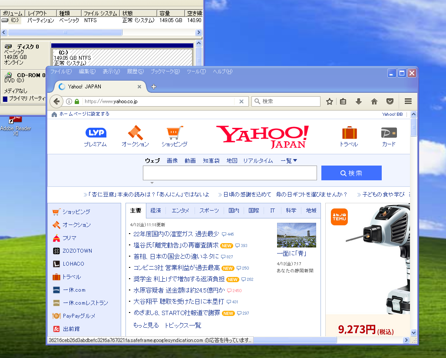This screenshot has height=358, width=446.
Task: Open the Firefox hamburger menu
Action: tap(408, 101)
